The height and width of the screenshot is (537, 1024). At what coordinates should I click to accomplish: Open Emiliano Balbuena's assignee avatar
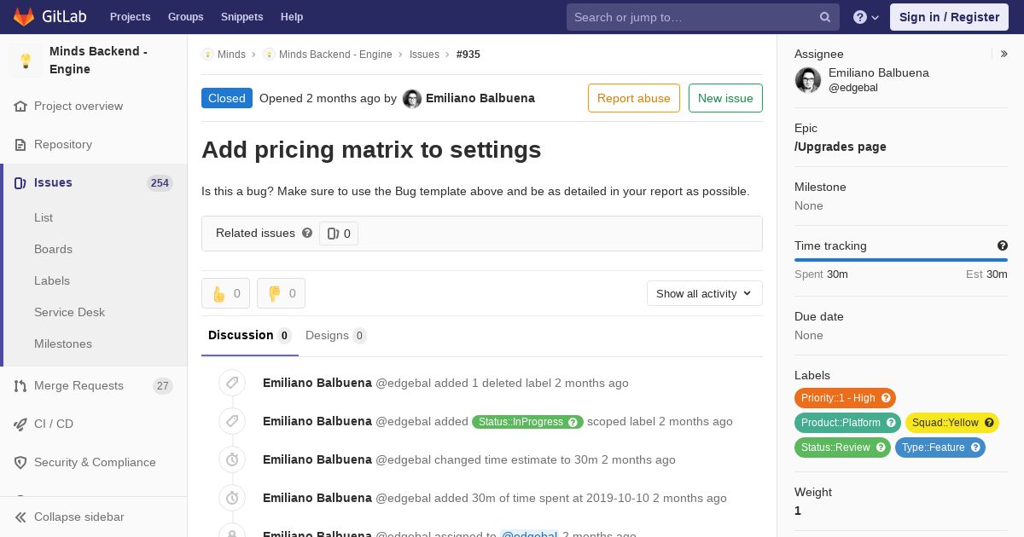coord(807,80)
